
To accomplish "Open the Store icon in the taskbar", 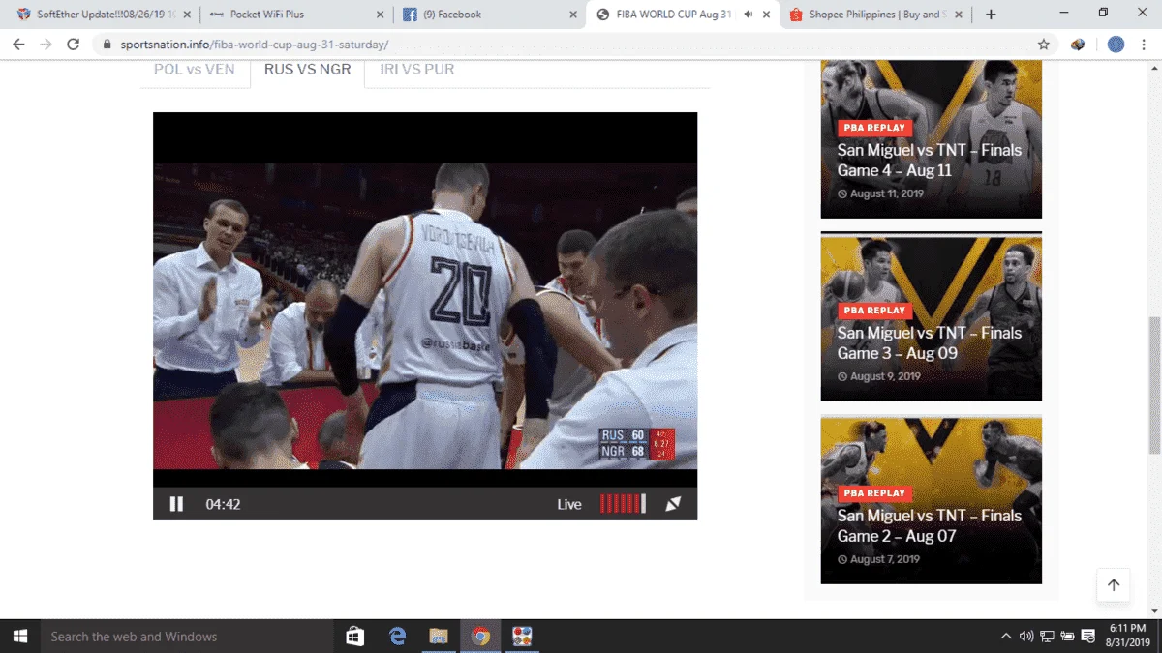I will 355,637.
